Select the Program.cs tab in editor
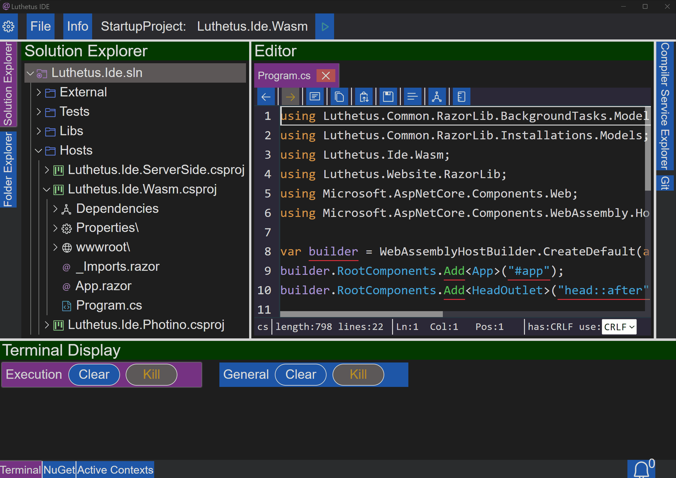Viewport: 676px width, 478px height. [x=284, y=75]
